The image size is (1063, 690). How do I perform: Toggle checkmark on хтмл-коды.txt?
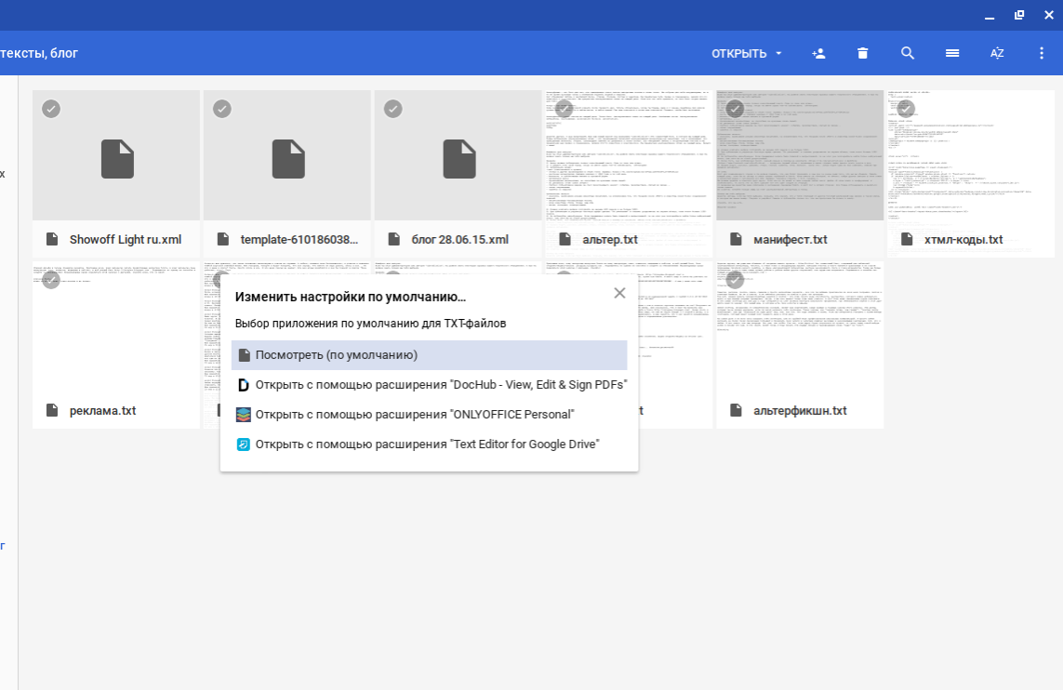905,109
